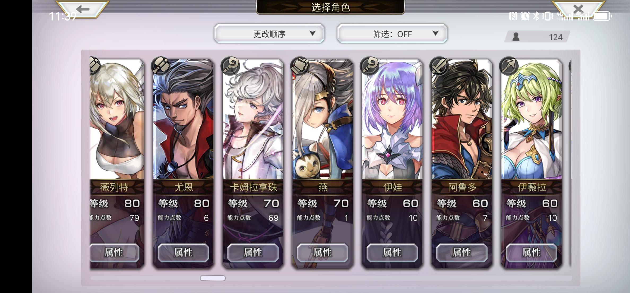This screenshot has height=293, width=630.
Task: Open the 筛选: OFF filter dropdown
Action: 392,34
